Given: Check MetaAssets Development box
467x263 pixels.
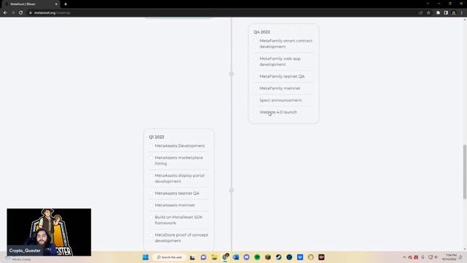Looking at the screenshot, I should pyautogui.click(x=151, y=146).
